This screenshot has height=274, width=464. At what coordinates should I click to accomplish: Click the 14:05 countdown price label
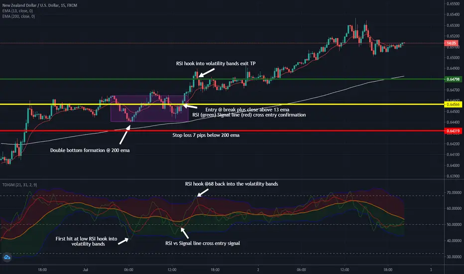click(451, 43)
